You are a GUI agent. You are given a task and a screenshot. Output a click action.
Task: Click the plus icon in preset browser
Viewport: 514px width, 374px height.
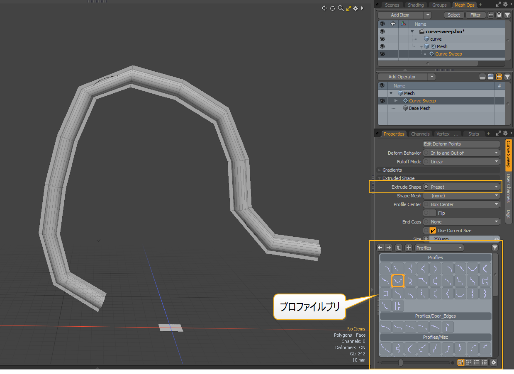(409, 248)
